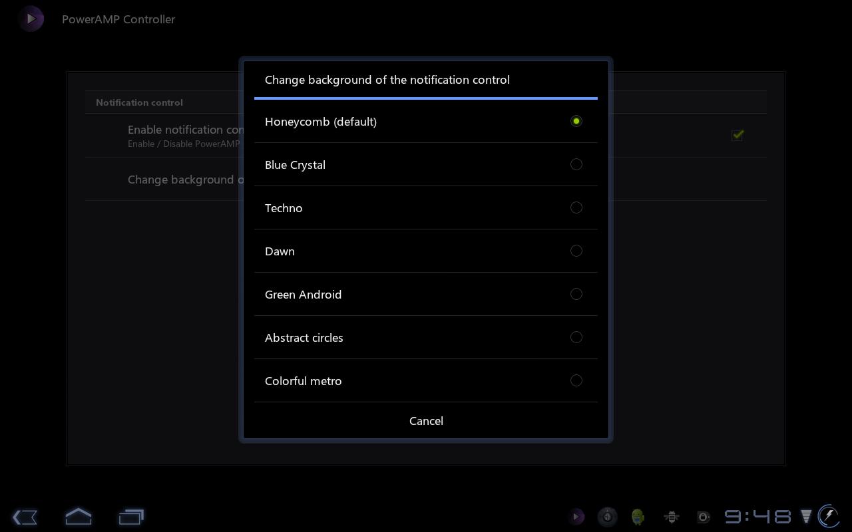Screen dimensions: 852x532
Task: Open the green Android robot notification
Action: coord(638,517)
